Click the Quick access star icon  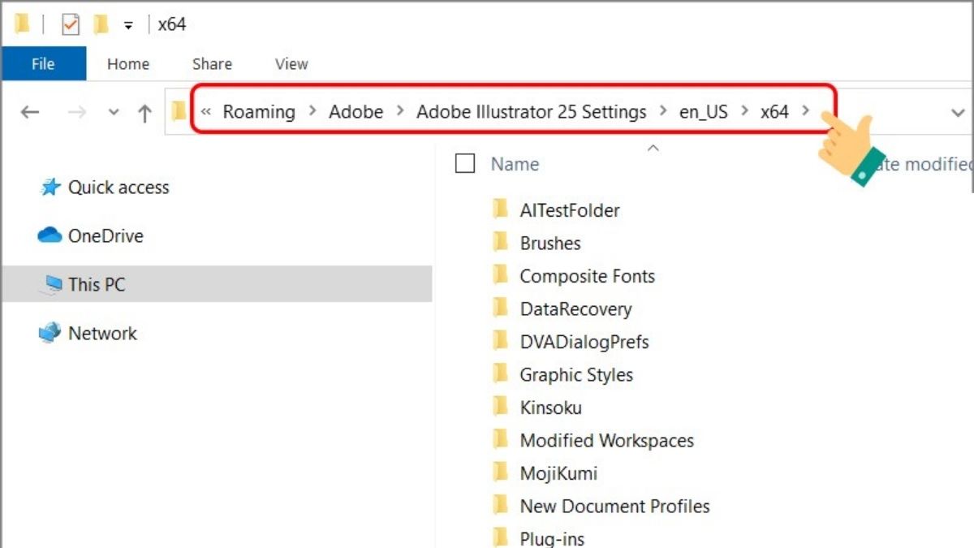50,188
